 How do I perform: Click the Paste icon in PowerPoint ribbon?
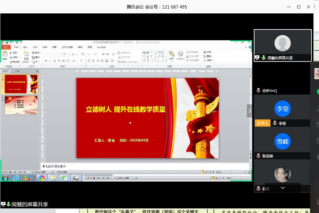tap(5, 55)
